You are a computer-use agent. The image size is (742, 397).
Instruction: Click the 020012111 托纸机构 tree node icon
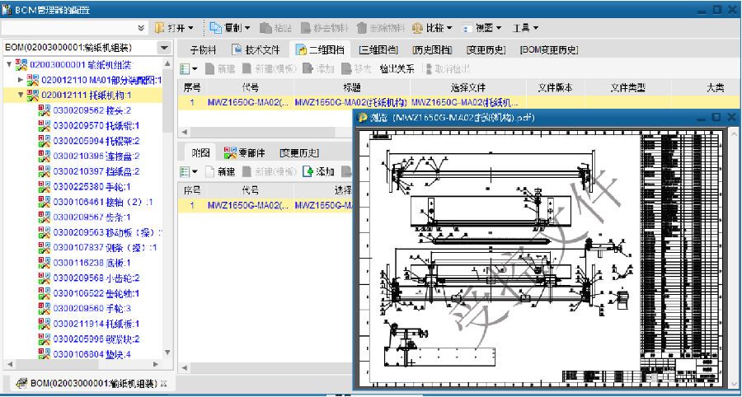pos(33,96)
